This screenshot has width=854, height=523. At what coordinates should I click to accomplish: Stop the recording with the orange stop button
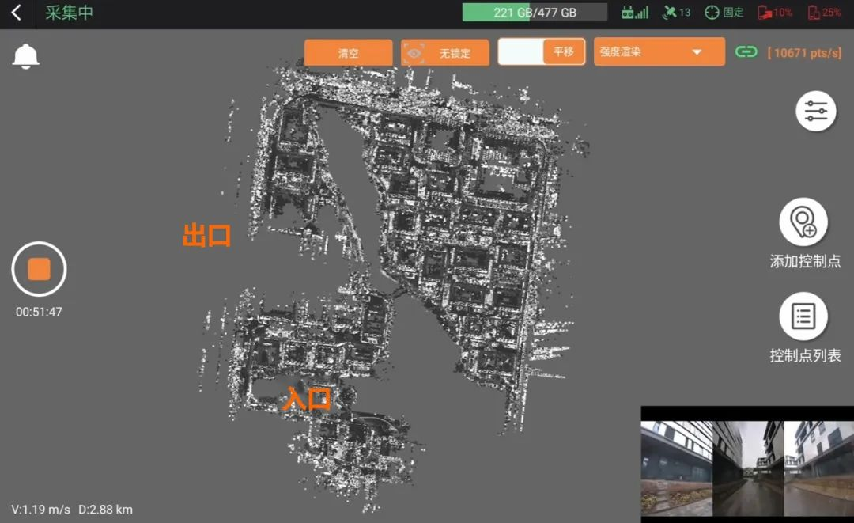click(39, 269)
